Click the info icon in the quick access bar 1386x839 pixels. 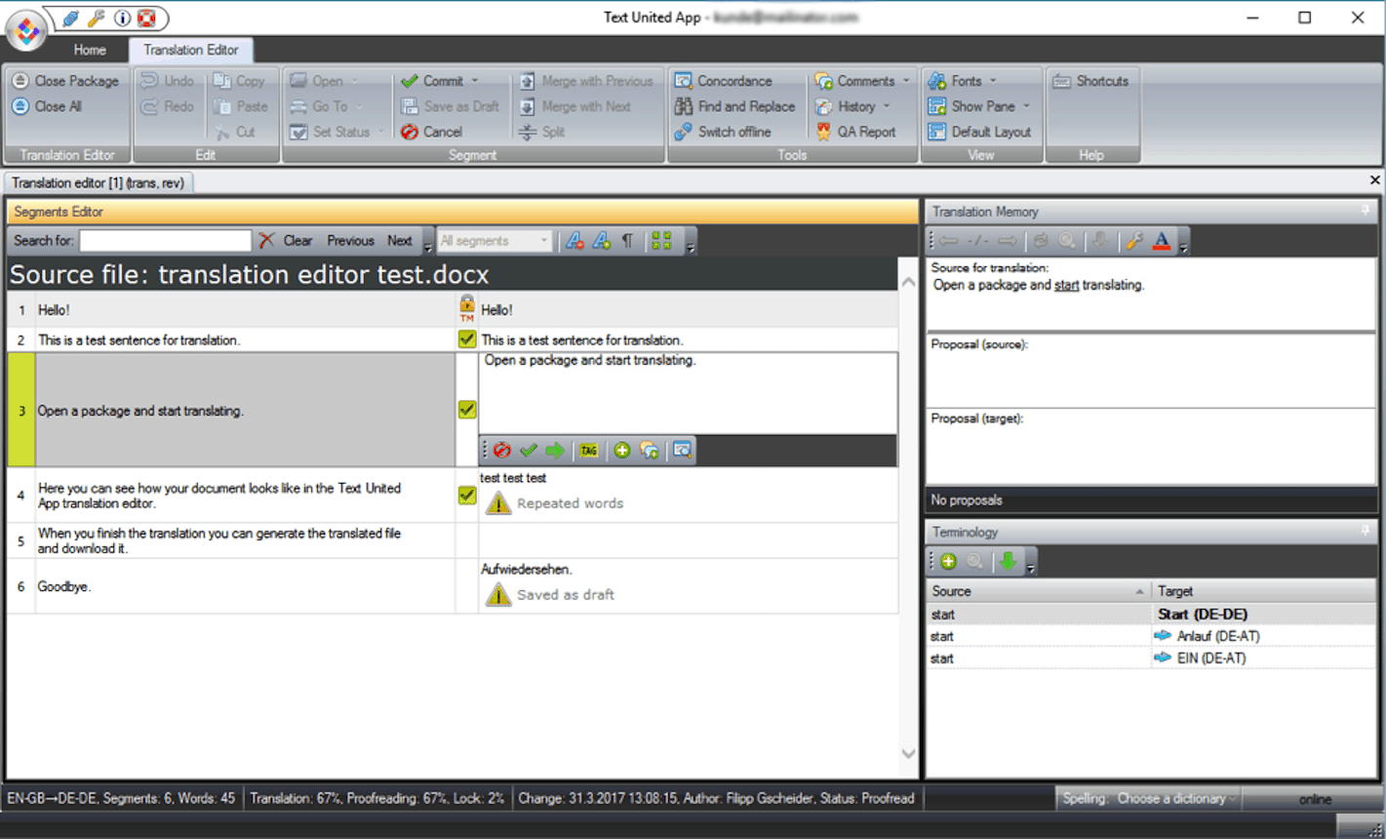point(122,19)
